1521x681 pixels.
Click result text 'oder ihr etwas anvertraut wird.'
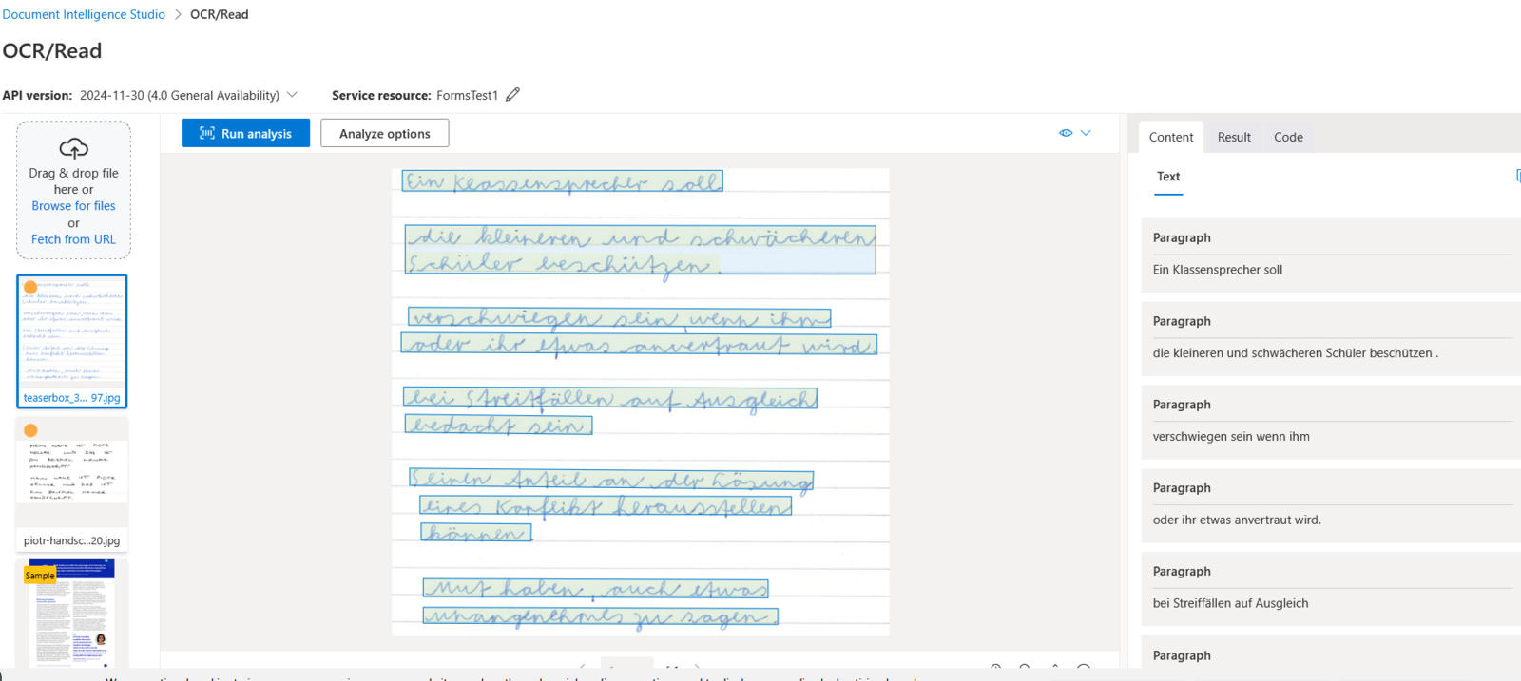(x=1237, y=520)
